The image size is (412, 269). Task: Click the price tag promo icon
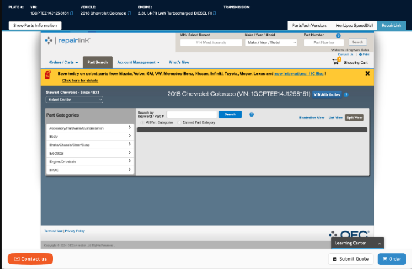tap(48, 75)
